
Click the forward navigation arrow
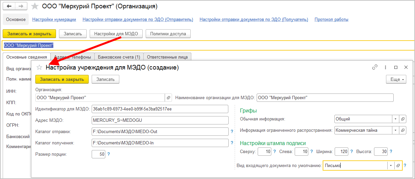click(x=21, y=6)
